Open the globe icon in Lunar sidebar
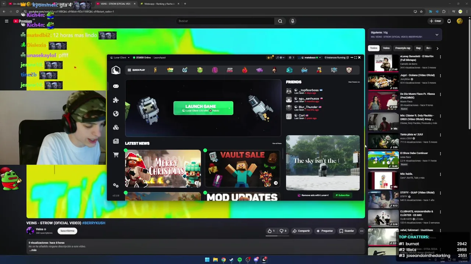The image size is (471, 264). coord(116,114)
